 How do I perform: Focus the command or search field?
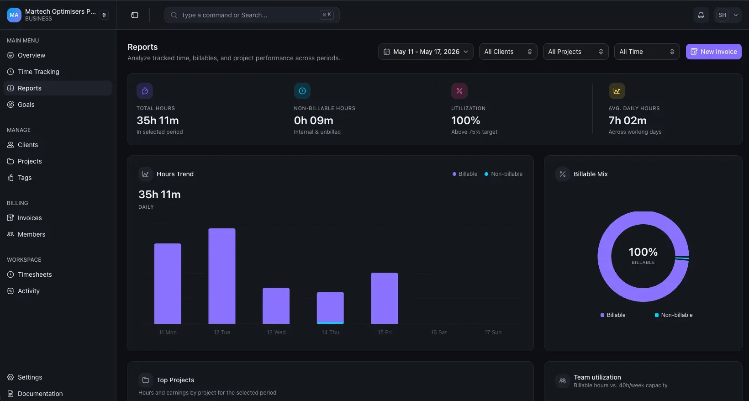252,15
